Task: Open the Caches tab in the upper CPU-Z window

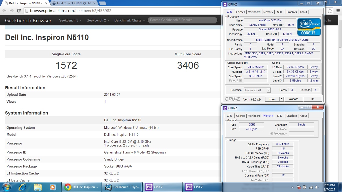Action: pyautogui.click(x=241, y=12)
